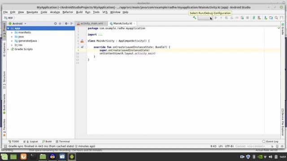Open the Navigate menu
This screenshot has width=287, height=161.
32,12
